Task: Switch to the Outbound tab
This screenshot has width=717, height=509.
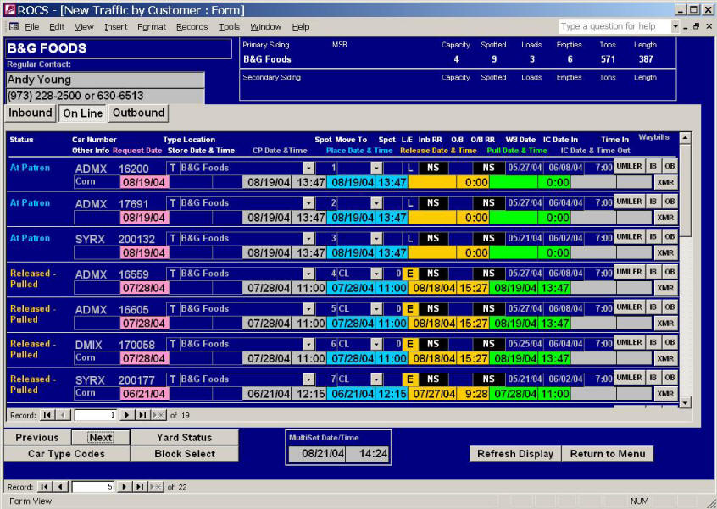Action: [x=138, y=113]
